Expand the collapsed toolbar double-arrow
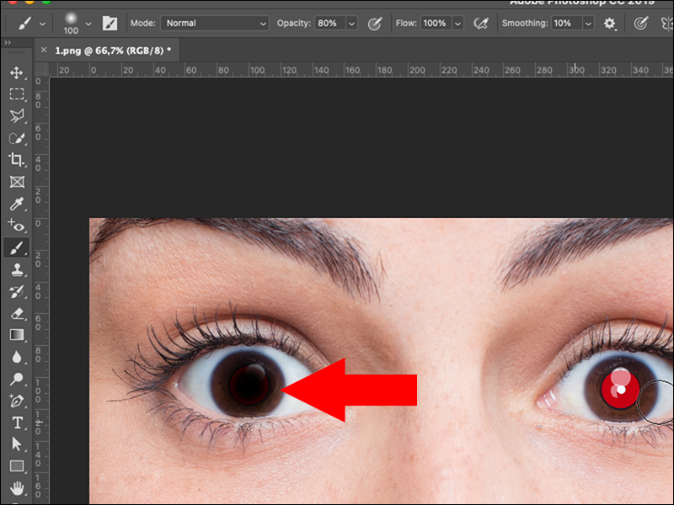The height and width of the screenshot is (505, 674). (8, 43)
